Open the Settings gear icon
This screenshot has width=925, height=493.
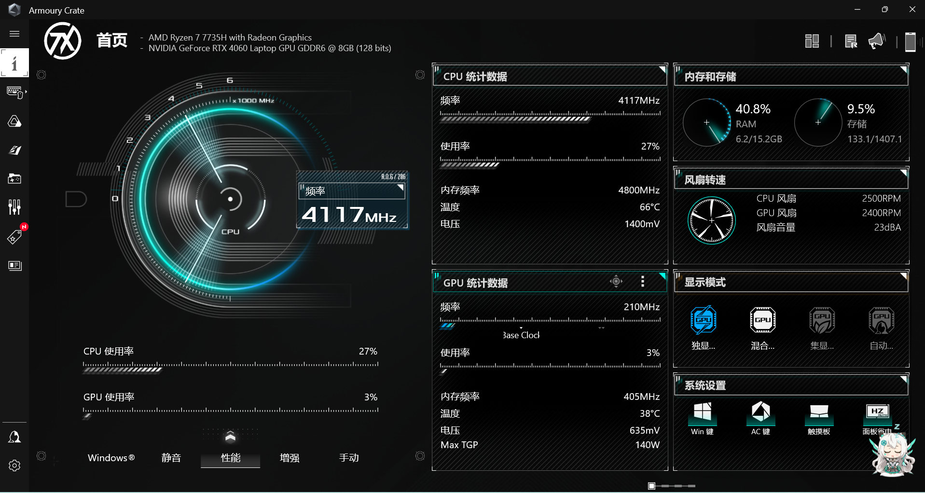pos(14,466)
